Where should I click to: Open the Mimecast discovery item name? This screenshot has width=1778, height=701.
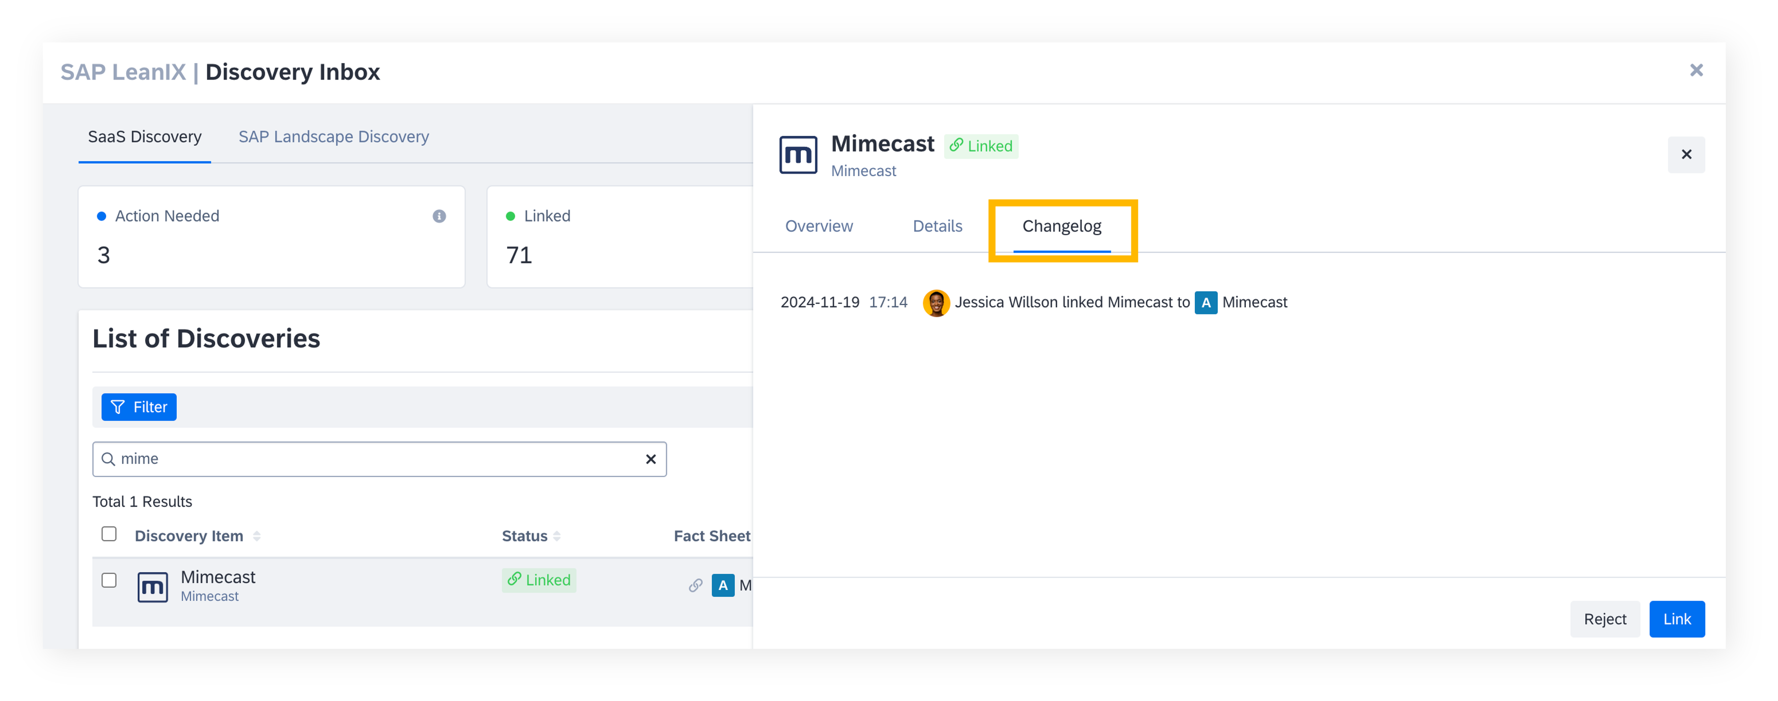[x=218, y=577]
